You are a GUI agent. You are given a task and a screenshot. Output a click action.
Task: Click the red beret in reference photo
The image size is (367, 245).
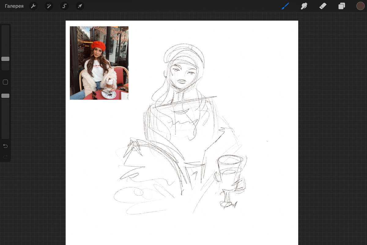pos(98,46)
